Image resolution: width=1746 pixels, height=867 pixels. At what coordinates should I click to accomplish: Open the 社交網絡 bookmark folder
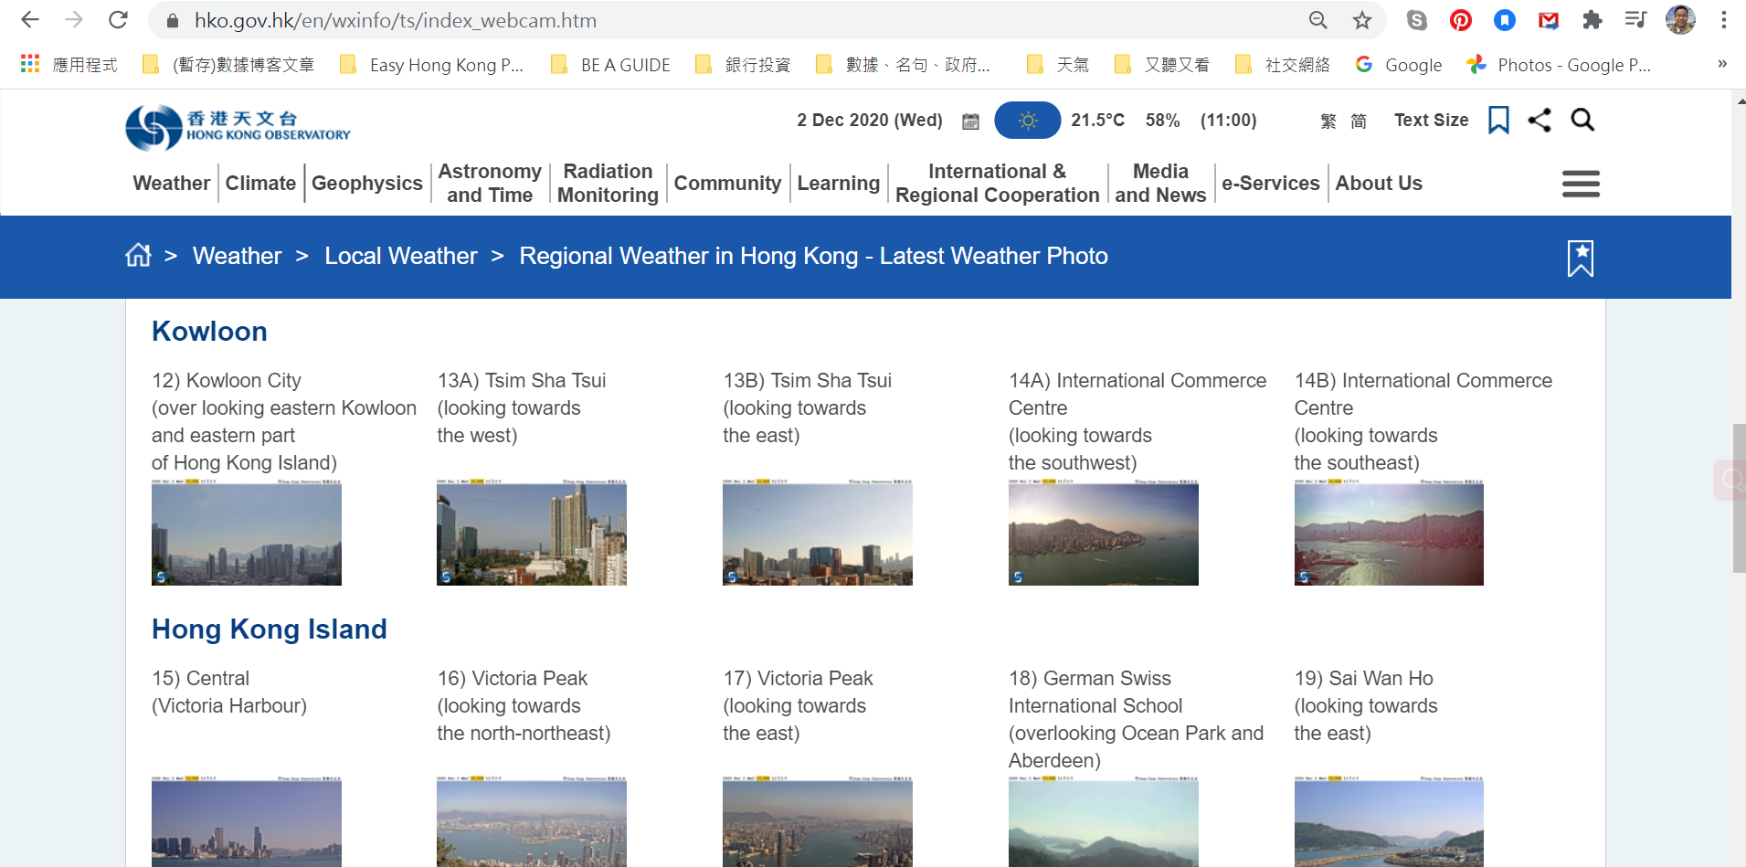[1283, 65]
